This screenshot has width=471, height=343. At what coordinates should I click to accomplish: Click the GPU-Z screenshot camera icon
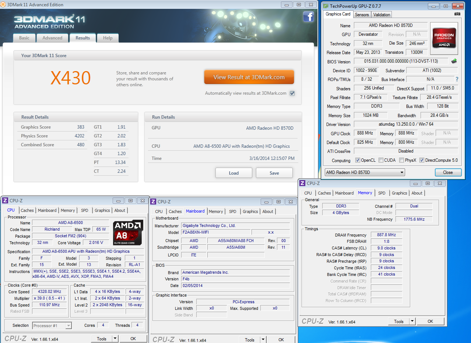tap(457, 14)
